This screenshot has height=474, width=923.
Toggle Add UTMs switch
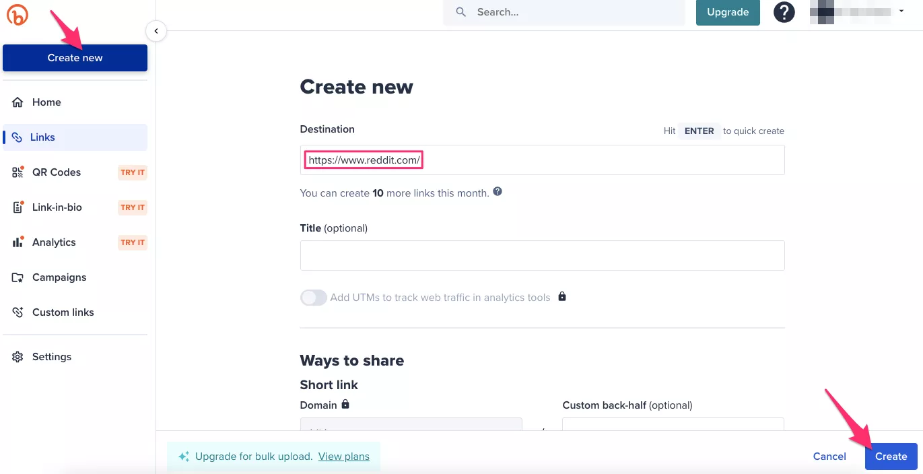point(314,298)
